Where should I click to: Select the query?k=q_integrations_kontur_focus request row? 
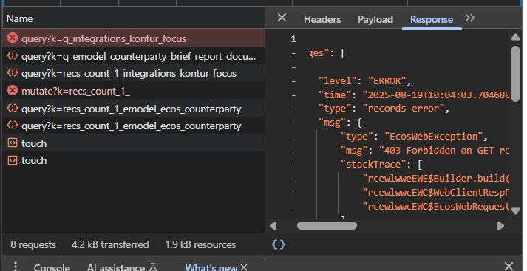coord(134,38)
